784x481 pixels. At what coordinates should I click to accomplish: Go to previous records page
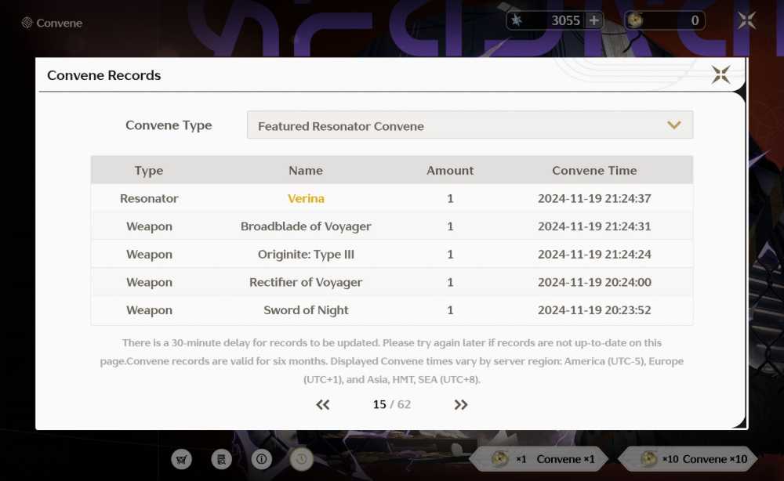323,404
